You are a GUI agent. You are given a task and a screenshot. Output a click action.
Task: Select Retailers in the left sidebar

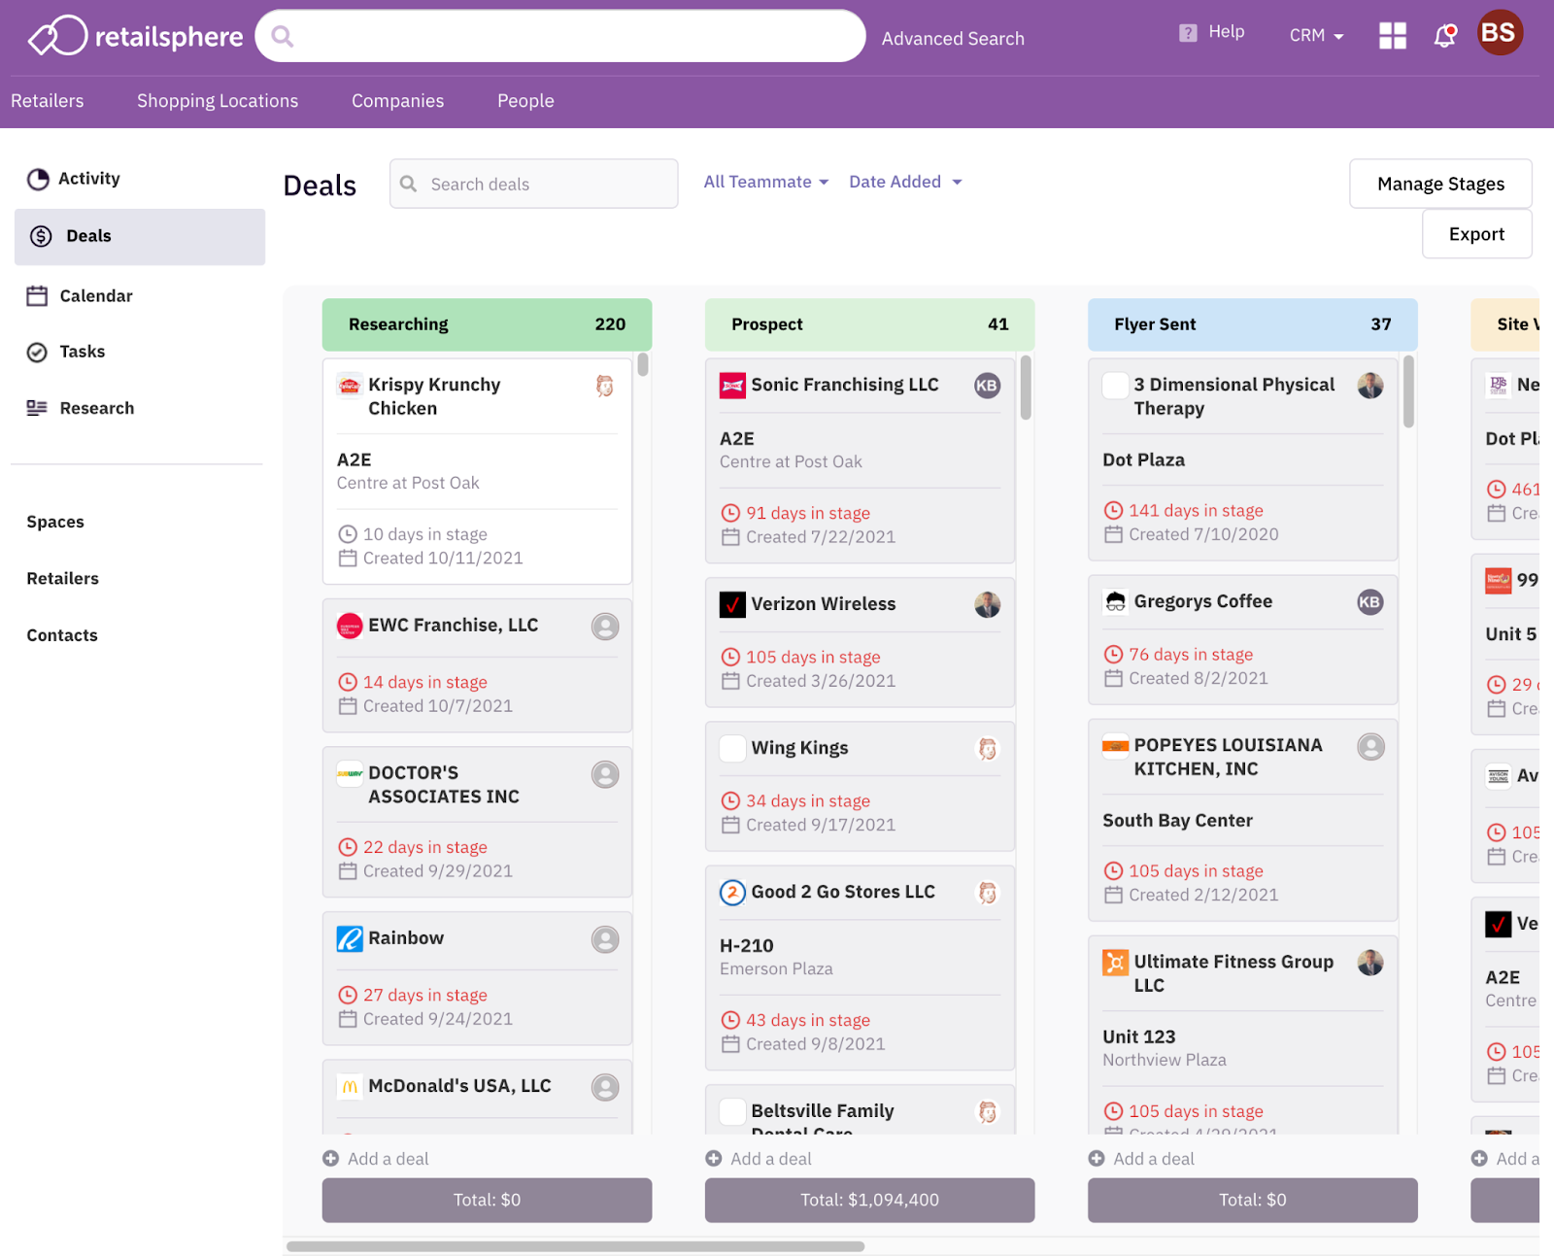[x=63, y=579]
